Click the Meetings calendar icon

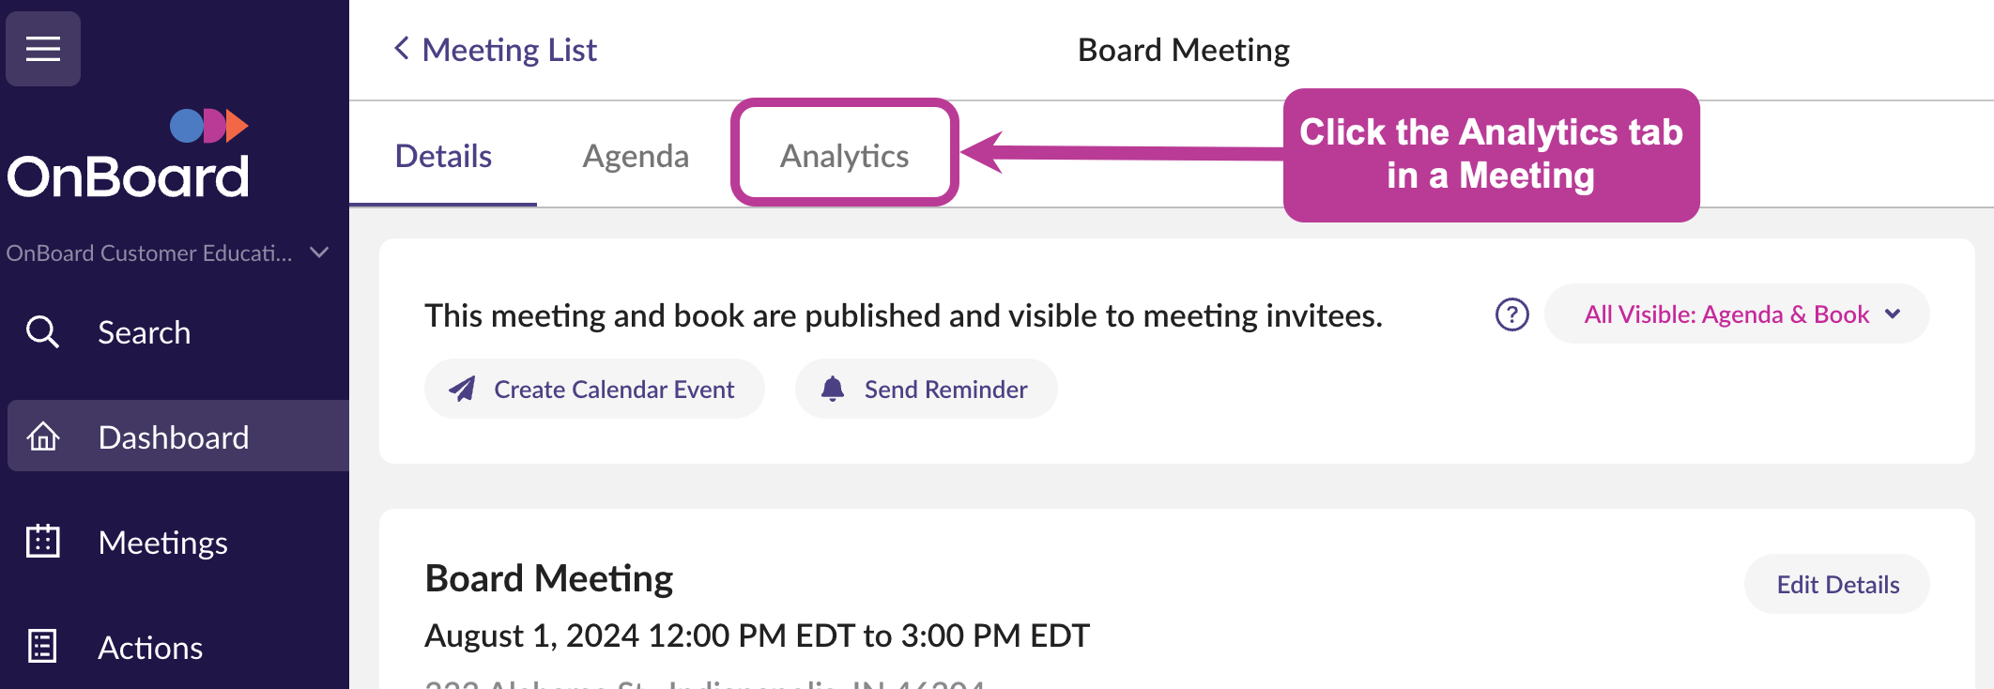43,542
